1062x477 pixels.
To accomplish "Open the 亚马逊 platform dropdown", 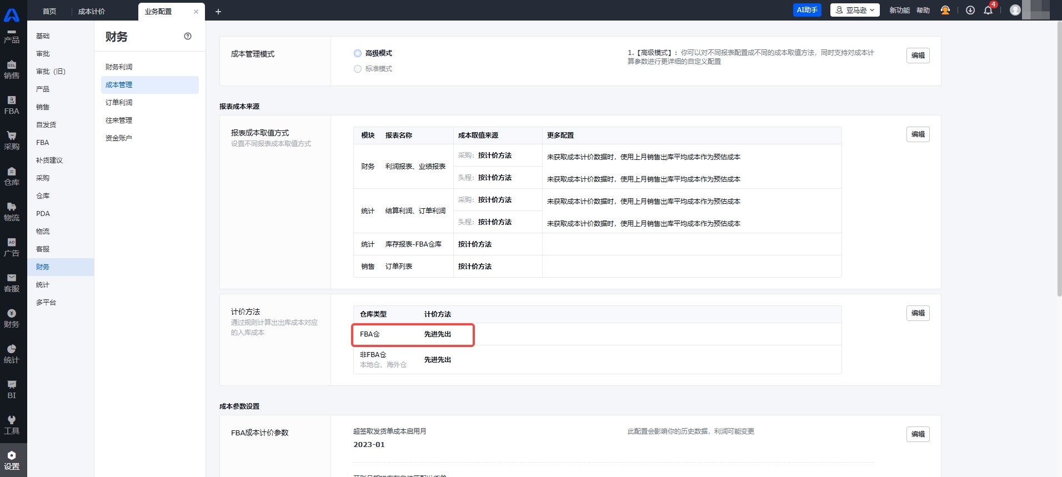I will (x=855, y=10).
